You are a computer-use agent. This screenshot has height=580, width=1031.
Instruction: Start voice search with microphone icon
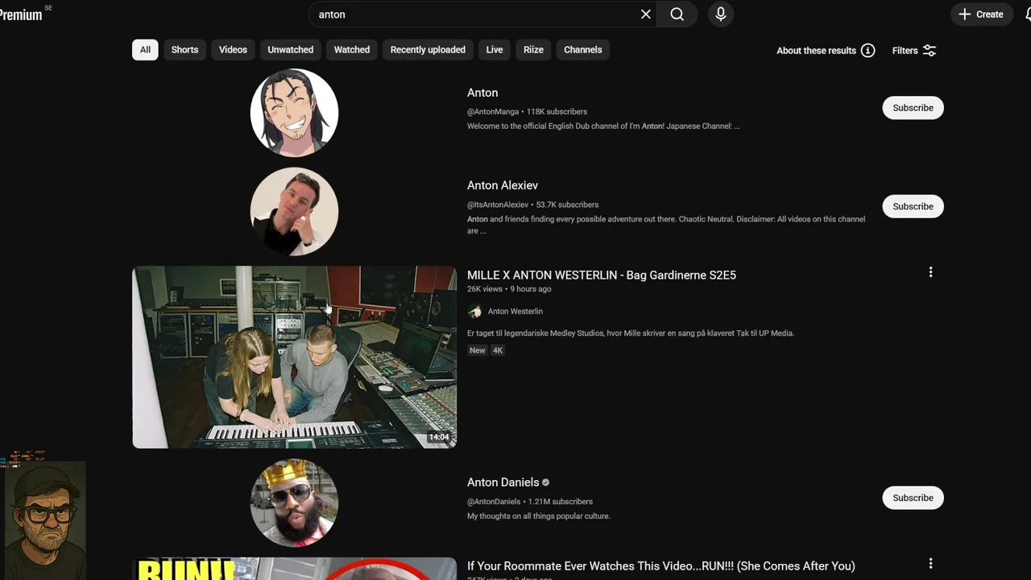[721, 14]
